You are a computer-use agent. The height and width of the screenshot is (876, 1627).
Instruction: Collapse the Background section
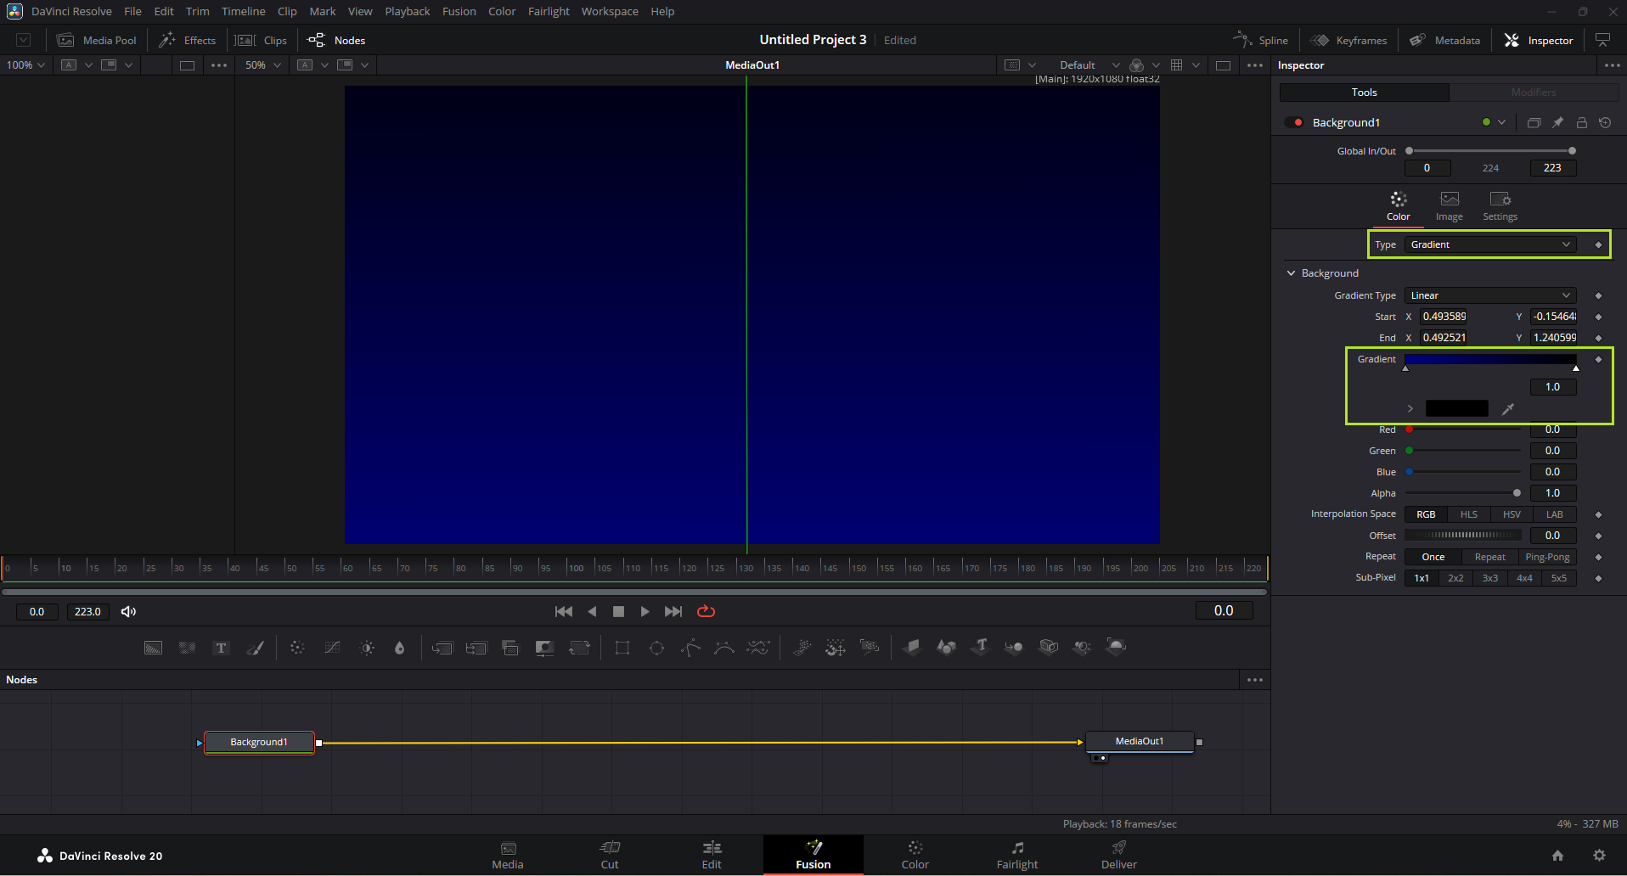click(1292, 273)
